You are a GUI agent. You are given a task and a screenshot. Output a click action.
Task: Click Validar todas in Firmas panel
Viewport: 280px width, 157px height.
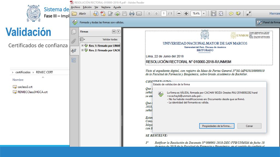pos(110,39)
